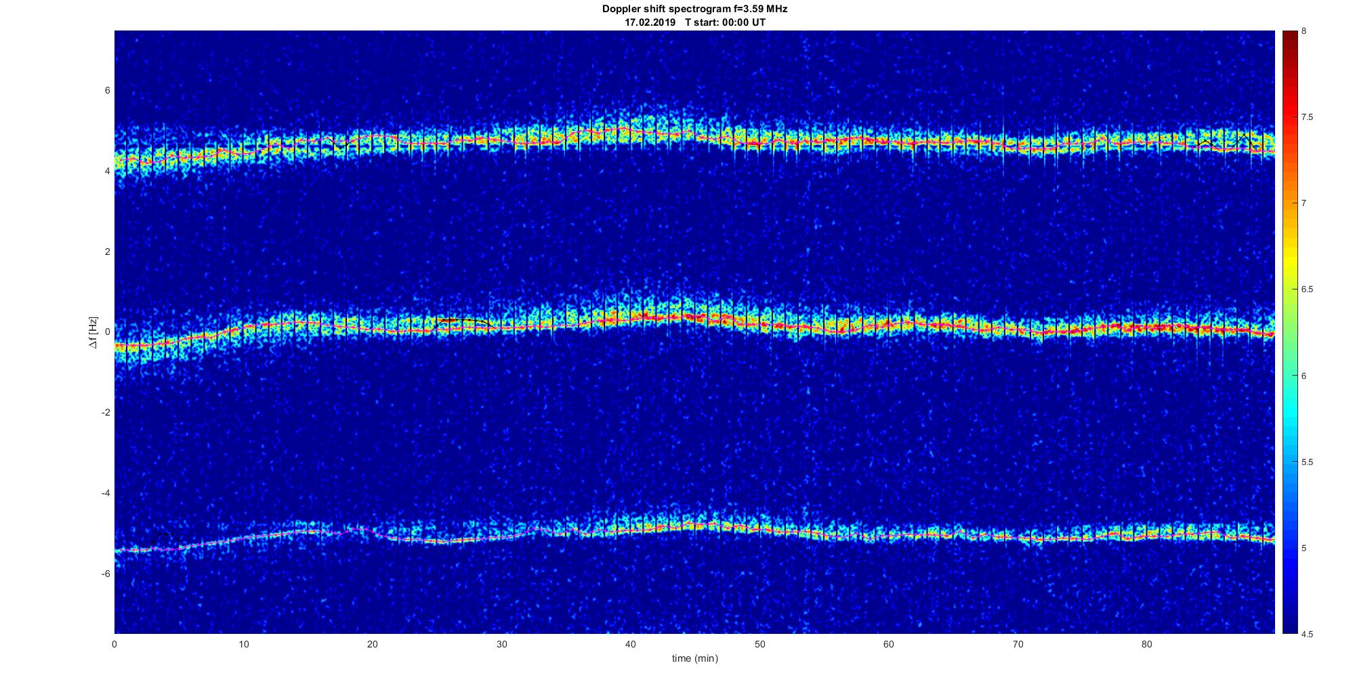The width and height of the screenshot is (1355, 680).
Task: Click the y-axis tick label '-6'
Action: click(106, 574)
